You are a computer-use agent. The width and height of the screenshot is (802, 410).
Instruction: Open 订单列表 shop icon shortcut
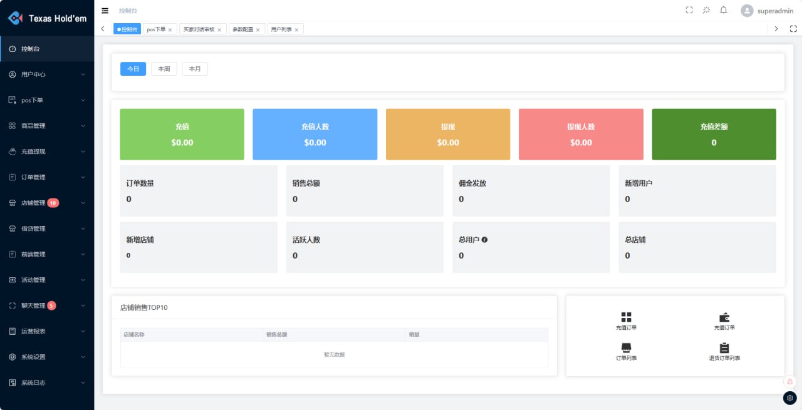click(626, 348)
